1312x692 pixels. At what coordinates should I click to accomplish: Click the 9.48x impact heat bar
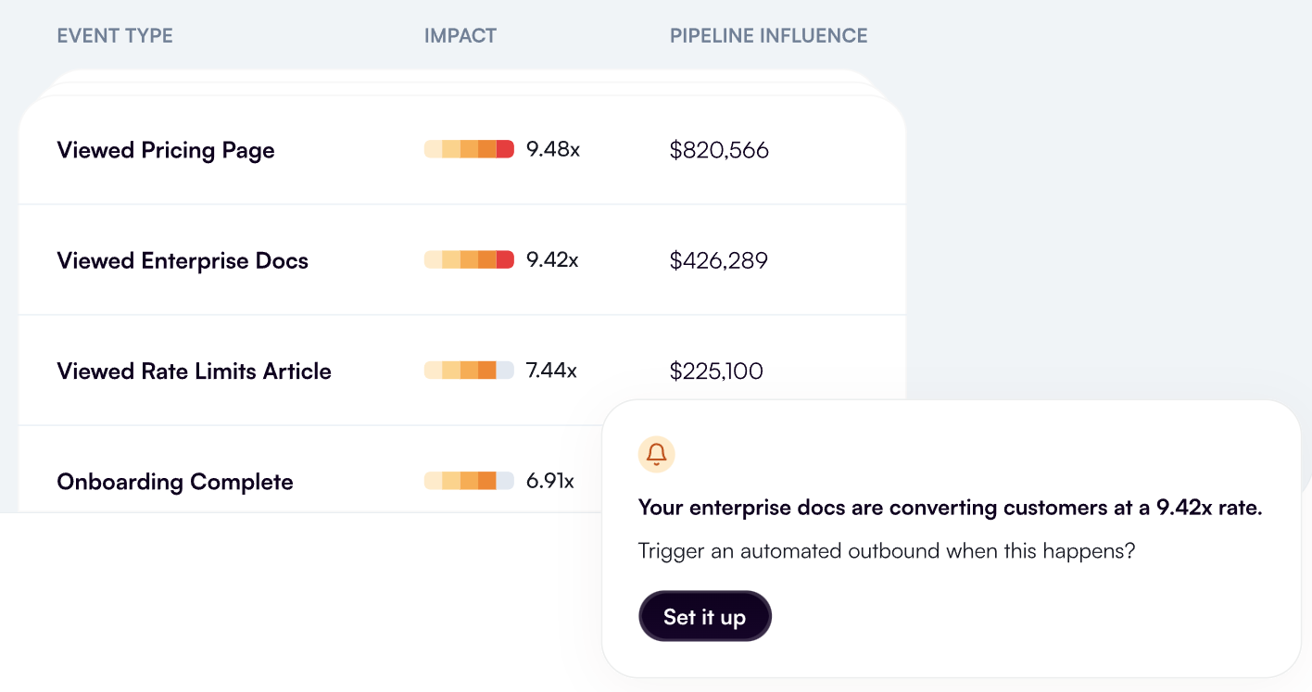469,149
